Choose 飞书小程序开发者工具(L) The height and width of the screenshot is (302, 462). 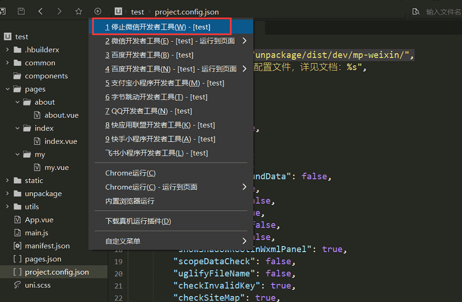[x=171, y=153]
